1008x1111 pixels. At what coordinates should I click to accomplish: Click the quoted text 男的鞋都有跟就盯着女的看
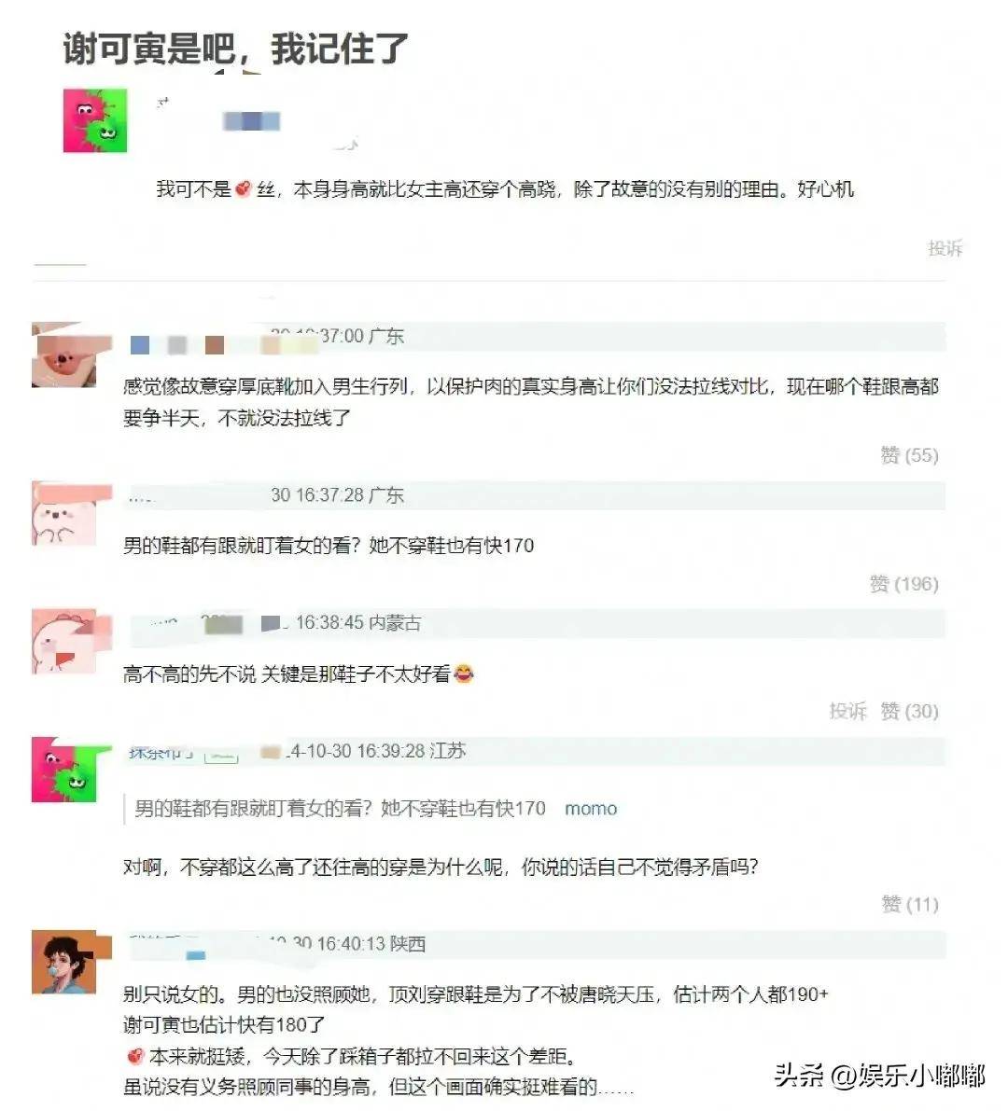point(248,809)
